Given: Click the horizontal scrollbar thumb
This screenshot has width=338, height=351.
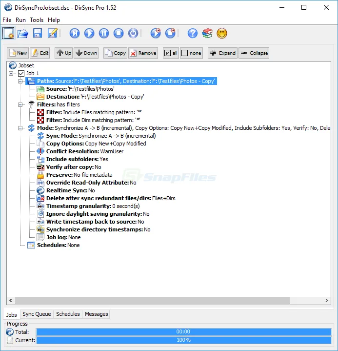Looking at the screenshot, I should [153, 300].
